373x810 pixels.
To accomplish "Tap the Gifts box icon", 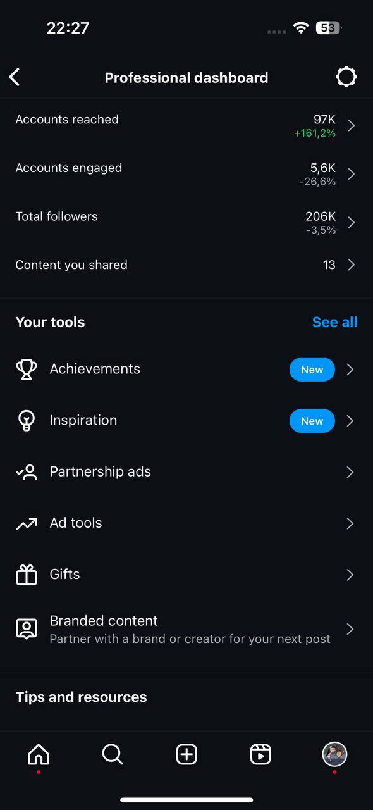I will click(27, 575).
